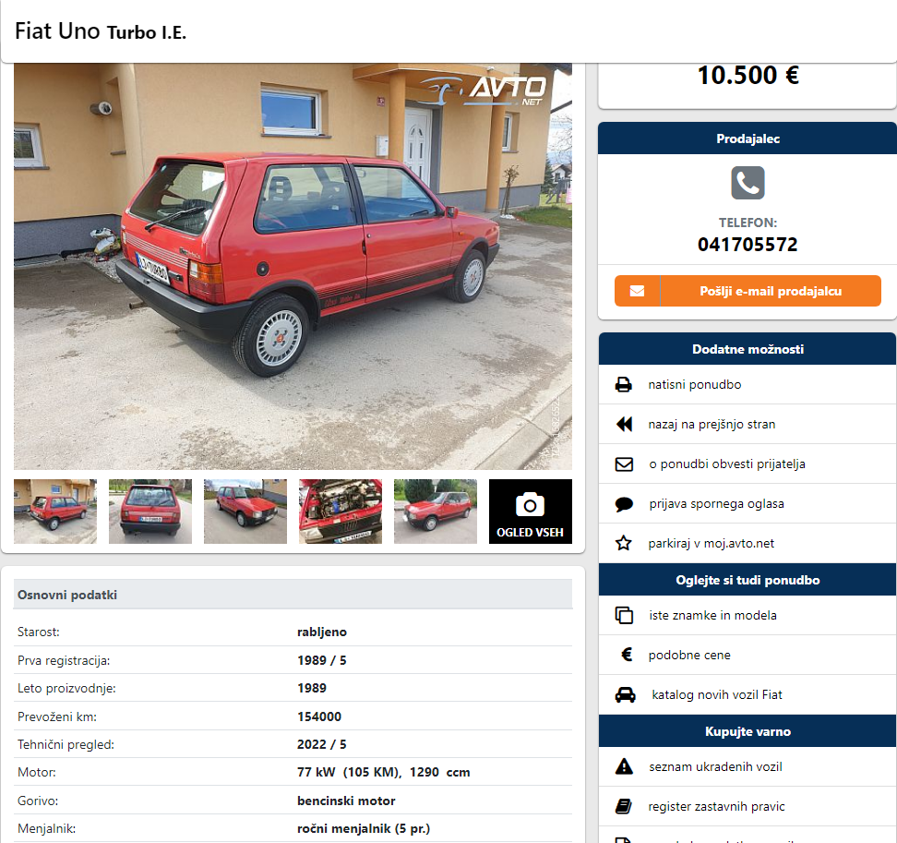Select the front-left view thumbnail with trees
The height and width of the screenshot is (843, 897).
[436, 512]
